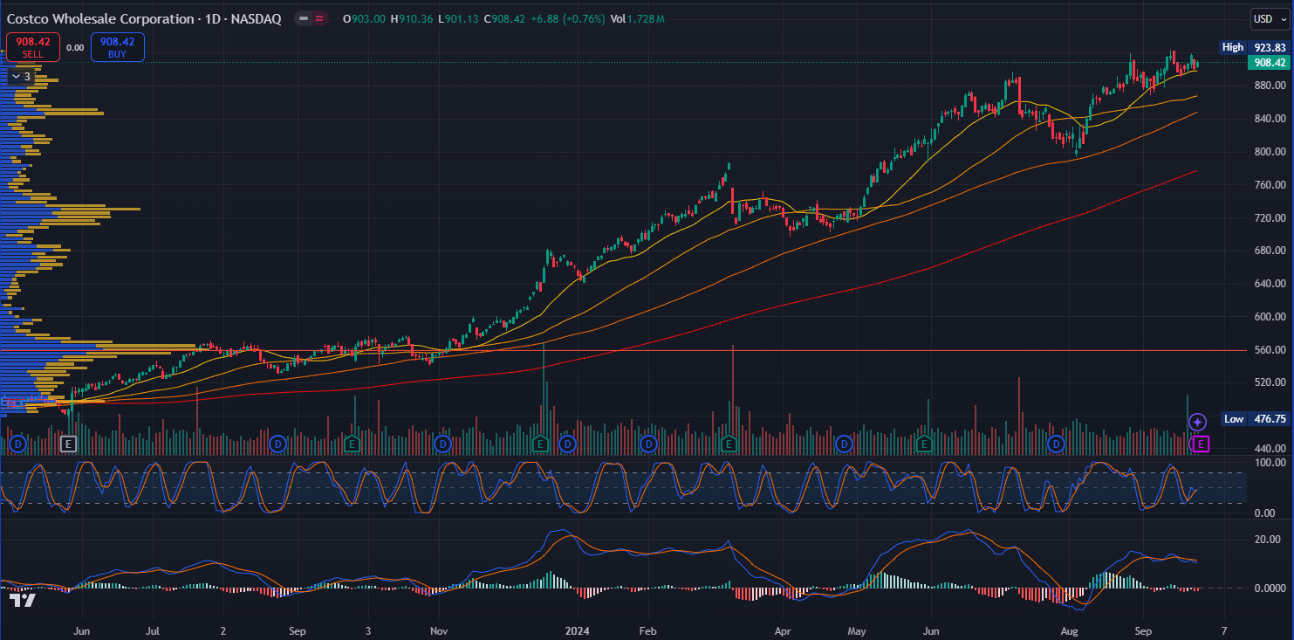Click the red SELL 908.42 button
This screenshot has height=640, width=1294.
32,47
